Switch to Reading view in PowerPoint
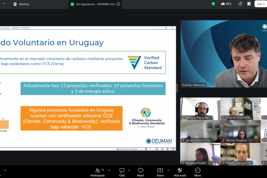The height and width of the screenshot is (178, 267). point(168,149)
